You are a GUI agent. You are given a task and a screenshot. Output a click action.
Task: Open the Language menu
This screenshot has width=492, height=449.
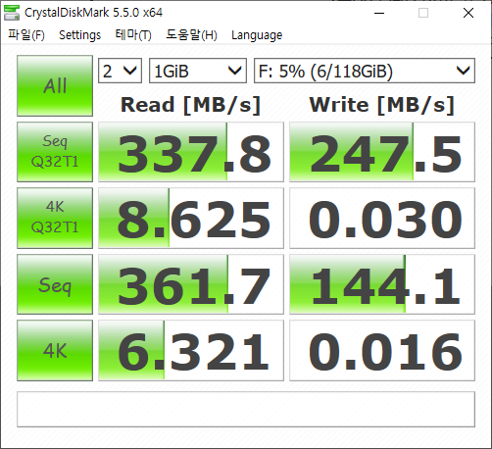pos(257,35)
